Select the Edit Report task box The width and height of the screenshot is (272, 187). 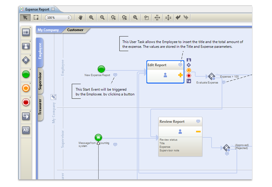point(165,72)
